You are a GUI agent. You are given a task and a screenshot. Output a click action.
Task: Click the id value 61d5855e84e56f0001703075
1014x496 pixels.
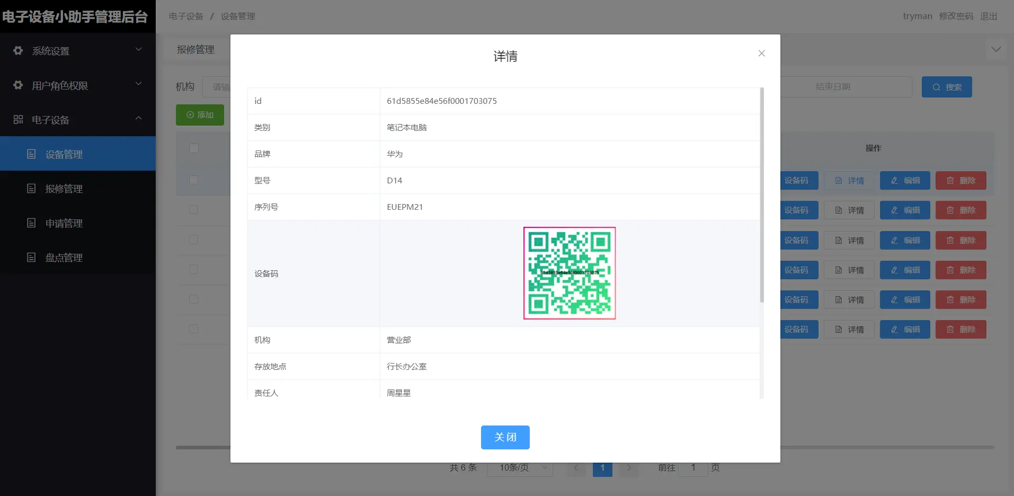[x=442, y=101]
